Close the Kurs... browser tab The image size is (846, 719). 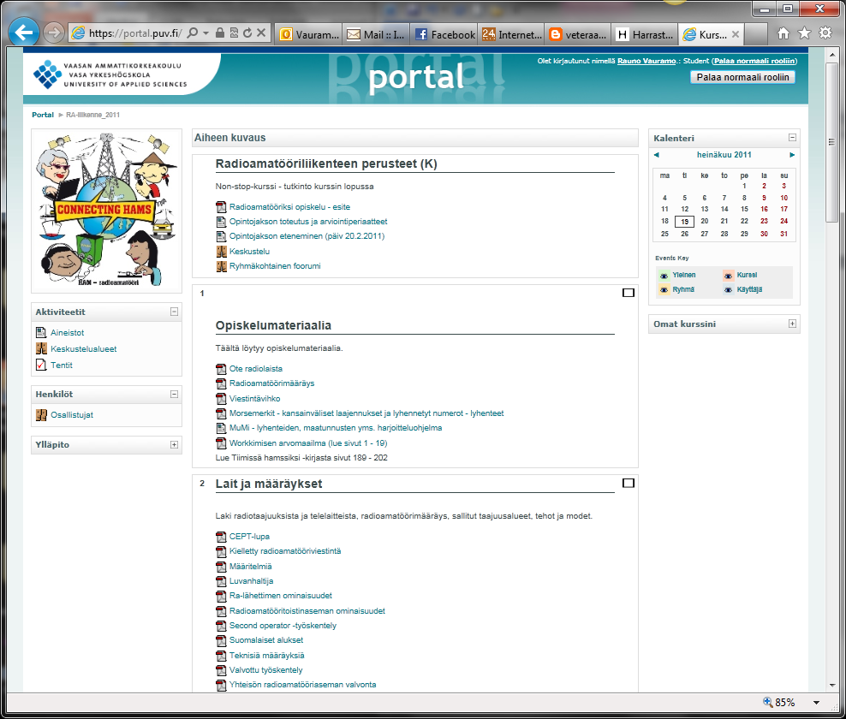736,34
